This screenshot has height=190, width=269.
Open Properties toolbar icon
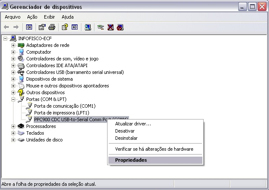coord(42,27)
